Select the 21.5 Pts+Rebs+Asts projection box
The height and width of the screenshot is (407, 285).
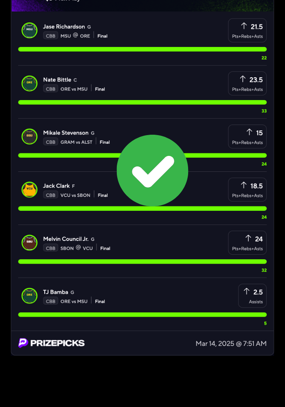(247, 31)
